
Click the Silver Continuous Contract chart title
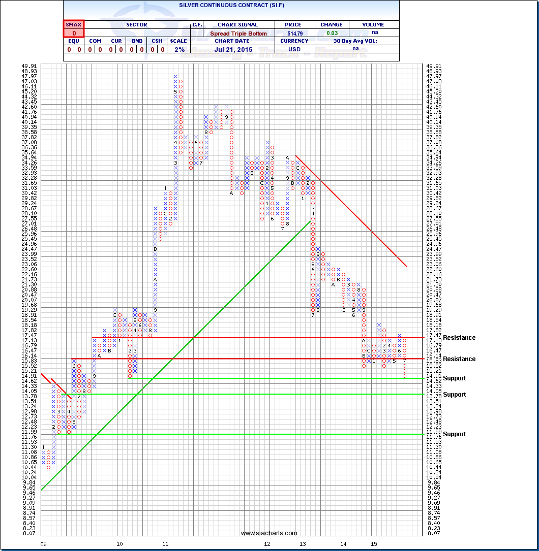pyautogui.click(x=231, y=4)
